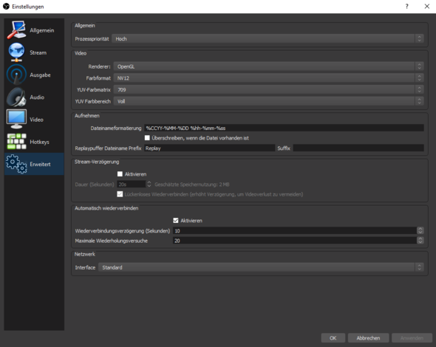Open Hotkeys settings via the keyboard icon

point(16,142)
